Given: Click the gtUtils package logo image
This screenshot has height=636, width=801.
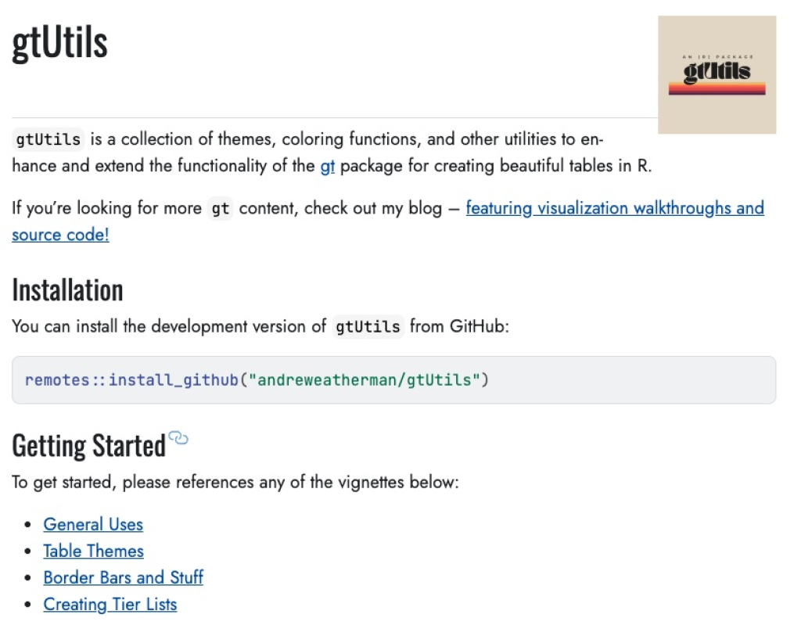Looking at the screenshot, I should pos(717,74).
